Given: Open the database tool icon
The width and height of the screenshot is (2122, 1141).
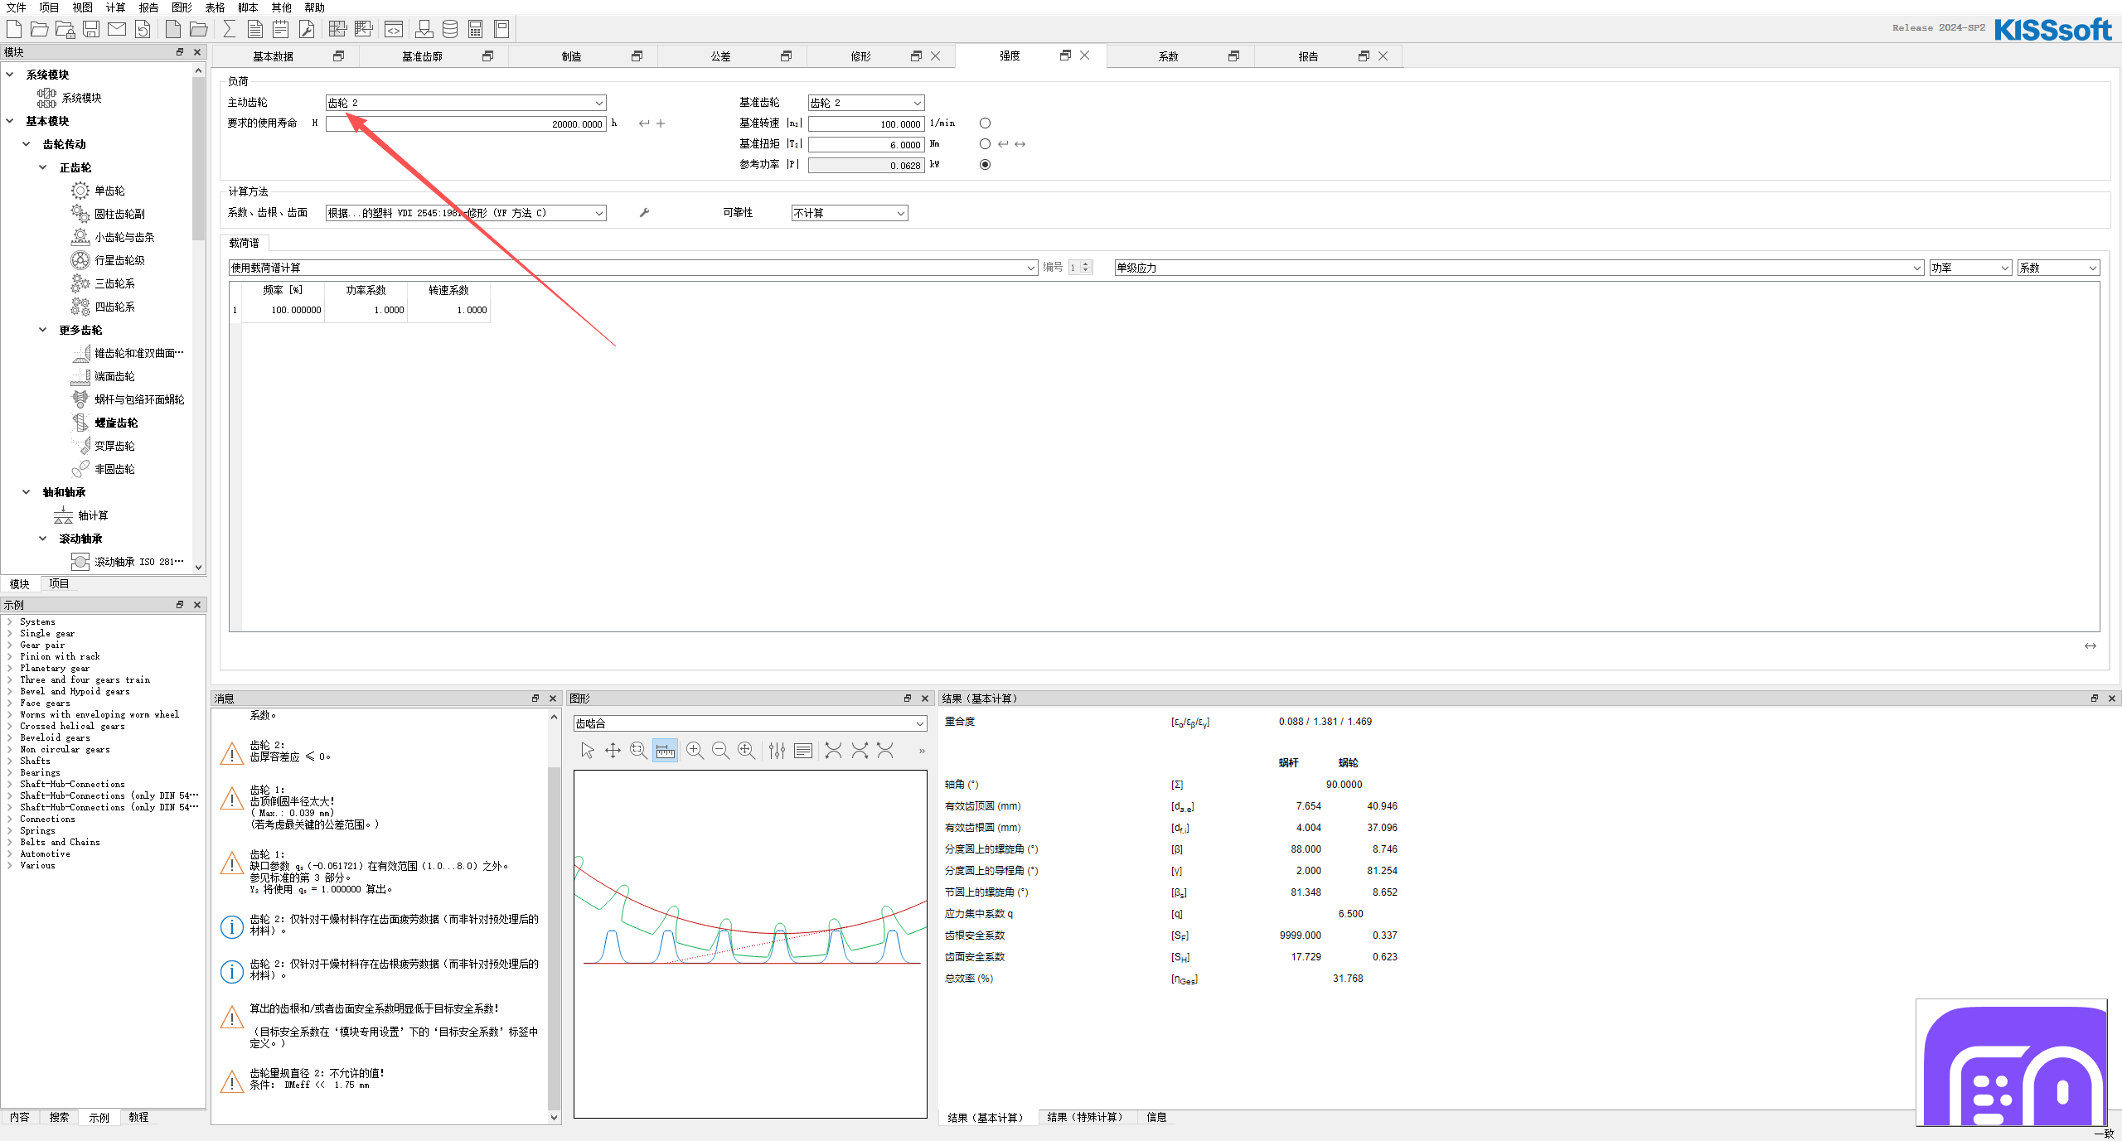Looking at the screenshot, I should (x=450, y=30).
